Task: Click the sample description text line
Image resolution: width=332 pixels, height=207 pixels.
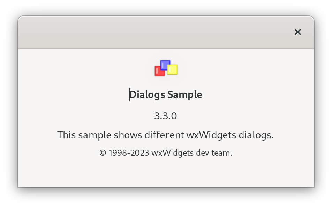Action: pyautogui.click(x=166, y=135)
